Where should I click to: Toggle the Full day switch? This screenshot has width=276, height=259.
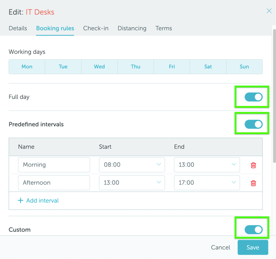coord(253,97)
